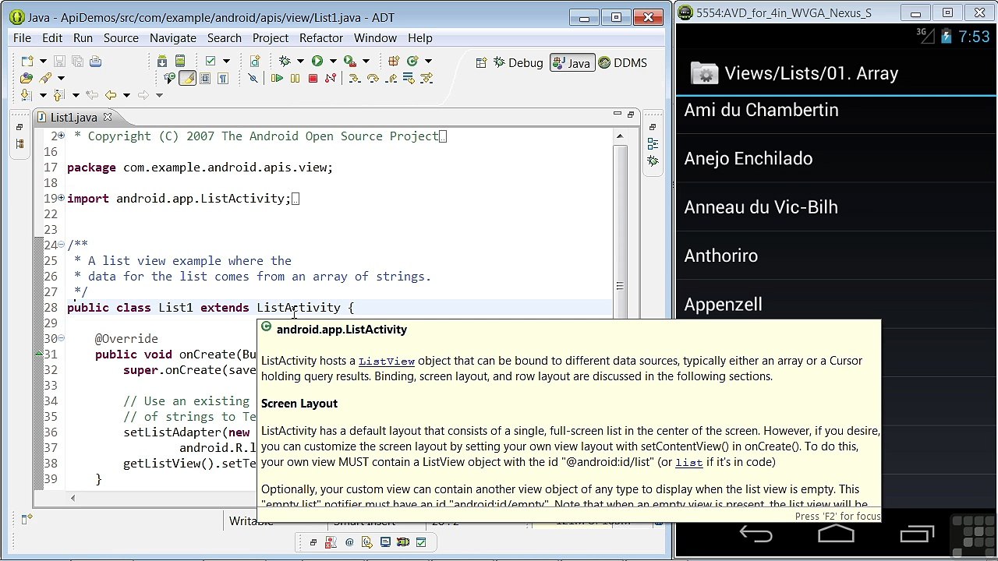Viewport: 998px width, 561px height.
Task: Click the Search flashlight icon
Action: pyautogui.click(x=45, y=79)
